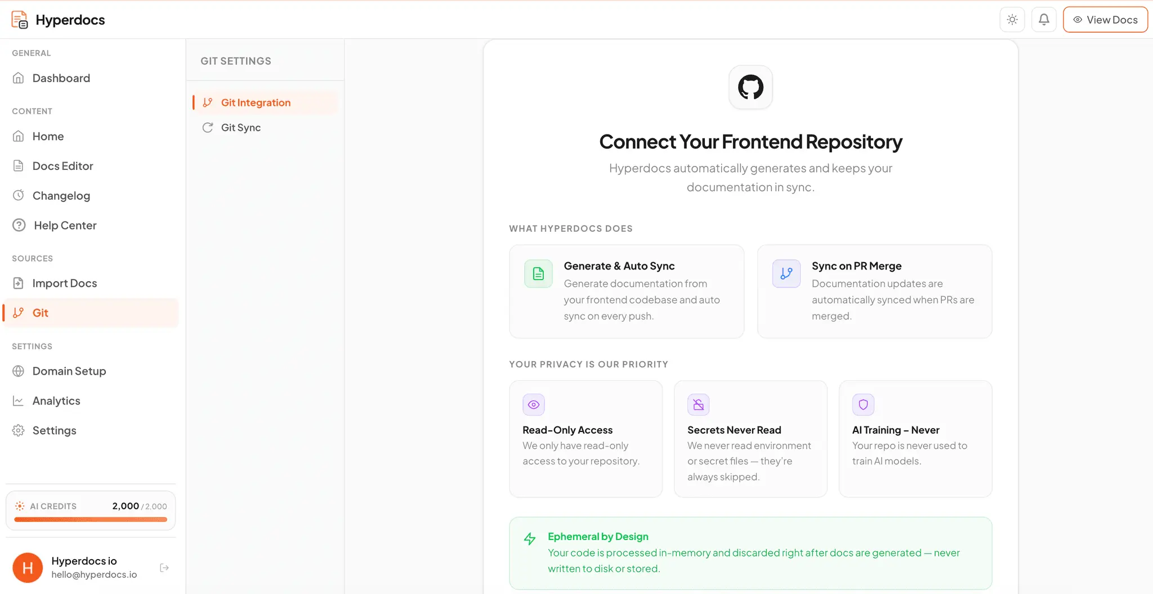Image resolution: width=1153 pixels, height=594 pixels.
Task: Click the Secrets Never Read card title
Action: tap(734, 430)
